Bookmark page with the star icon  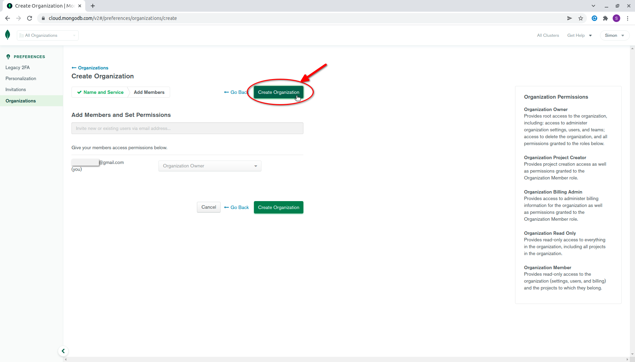tap(581, 18)
